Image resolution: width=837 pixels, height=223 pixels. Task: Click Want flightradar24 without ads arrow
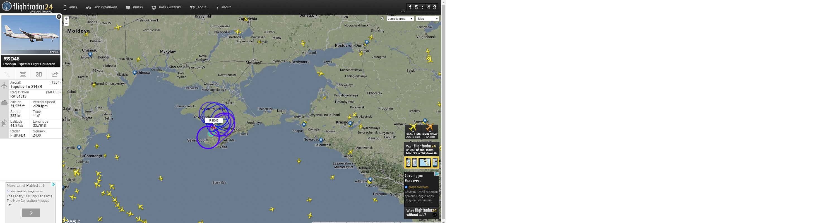(x=434, y=215)
